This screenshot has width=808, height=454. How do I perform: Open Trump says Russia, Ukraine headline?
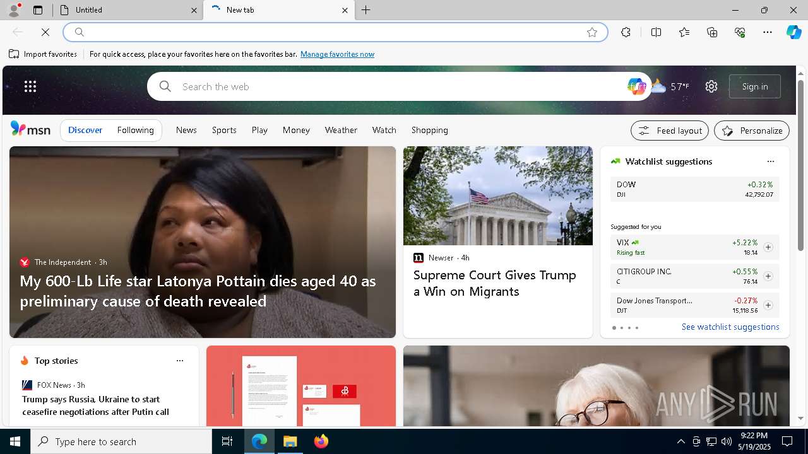click(95, 405)
